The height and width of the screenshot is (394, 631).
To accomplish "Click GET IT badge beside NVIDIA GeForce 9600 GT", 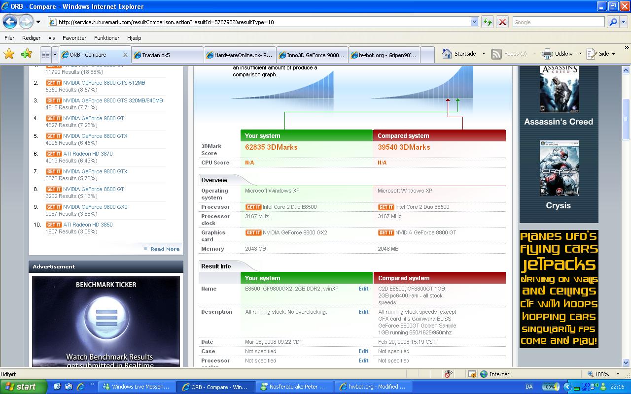I will pyautogui.click(x=54, y=118).
